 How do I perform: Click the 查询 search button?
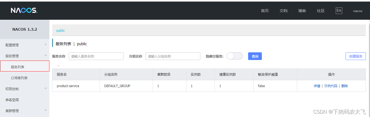coord(255,56)
